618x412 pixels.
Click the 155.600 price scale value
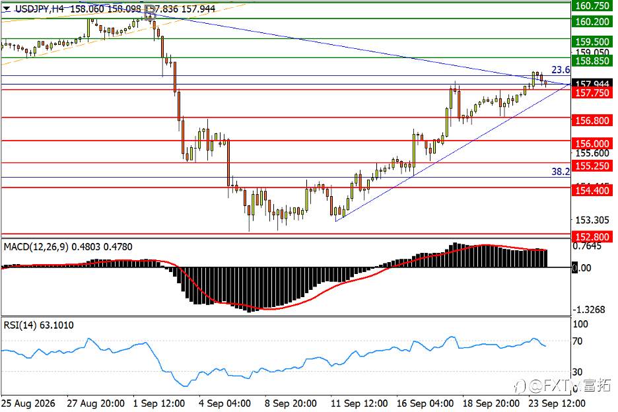[x=592, y=153]
